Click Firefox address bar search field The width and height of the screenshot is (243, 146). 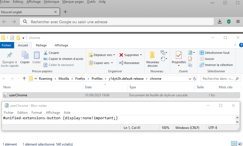click(117, 22)
